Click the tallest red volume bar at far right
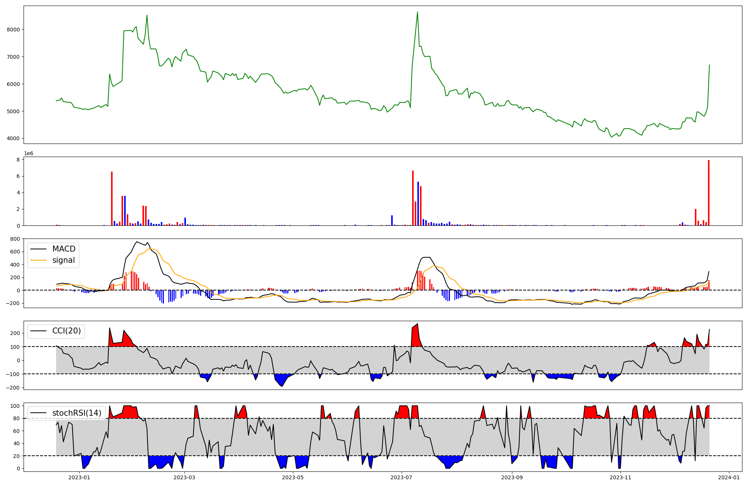748x486 pixels. click(x=708, y=193)
